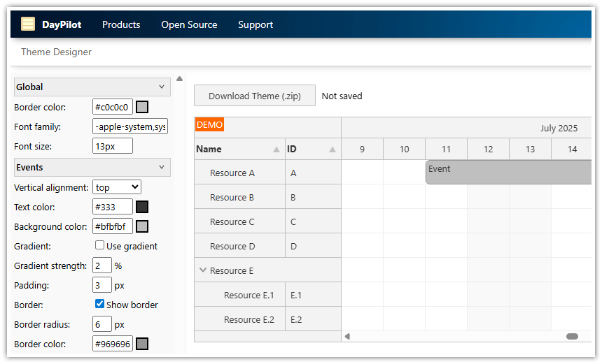Click the Name column sort triangle
The height and width of the screenshot is (364, 602).
click(276, 150)
